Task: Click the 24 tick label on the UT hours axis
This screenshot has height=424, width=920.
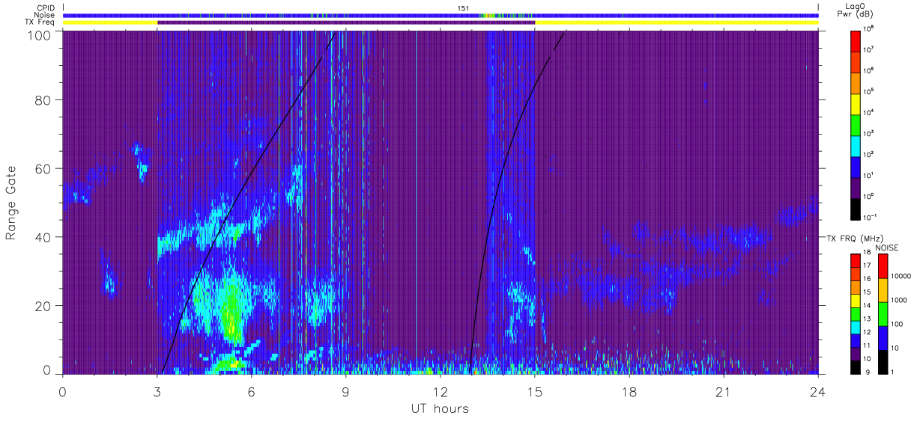Action: 818,391
